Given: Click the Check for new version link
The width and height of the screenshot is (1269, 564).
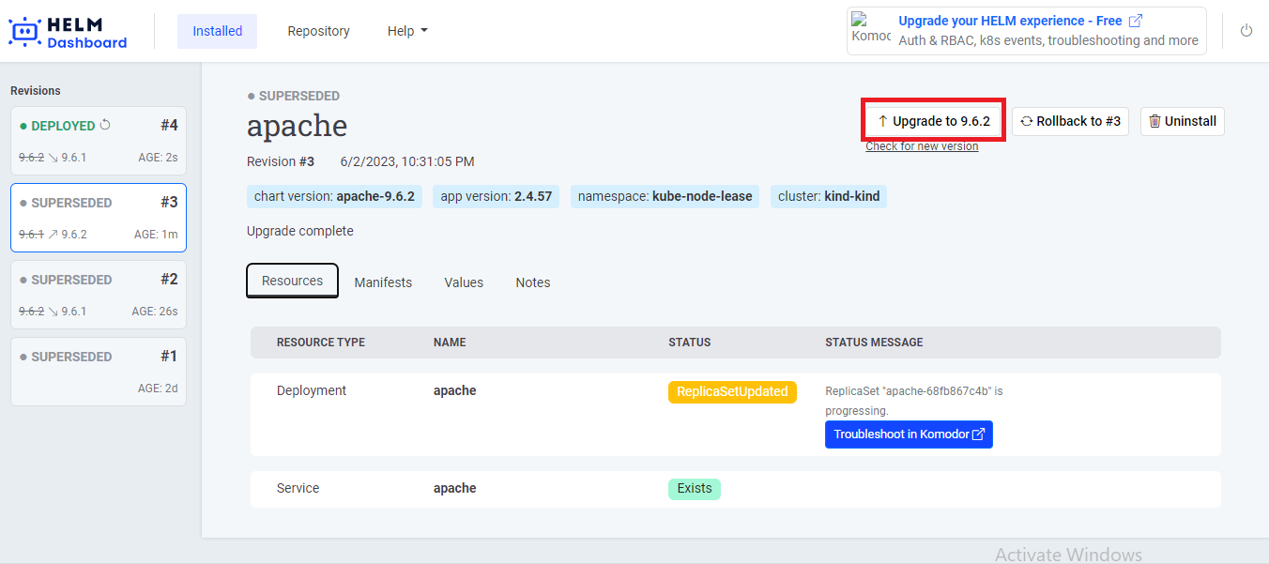Looking at the screenshot, I should pyautogui.click(x=922, y=146).
